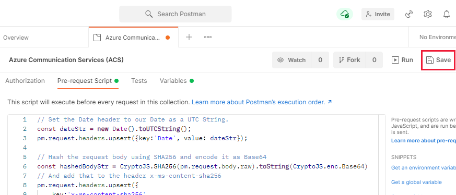
Task: Open the settings gear icon
Action: pyautogui.click(x=427, y=14)
